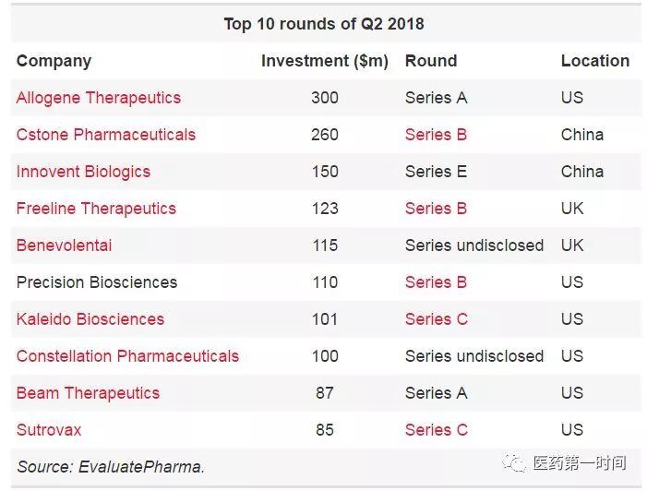
Task: Click the Innovent Biologics link
Action: tap(83, 172)
